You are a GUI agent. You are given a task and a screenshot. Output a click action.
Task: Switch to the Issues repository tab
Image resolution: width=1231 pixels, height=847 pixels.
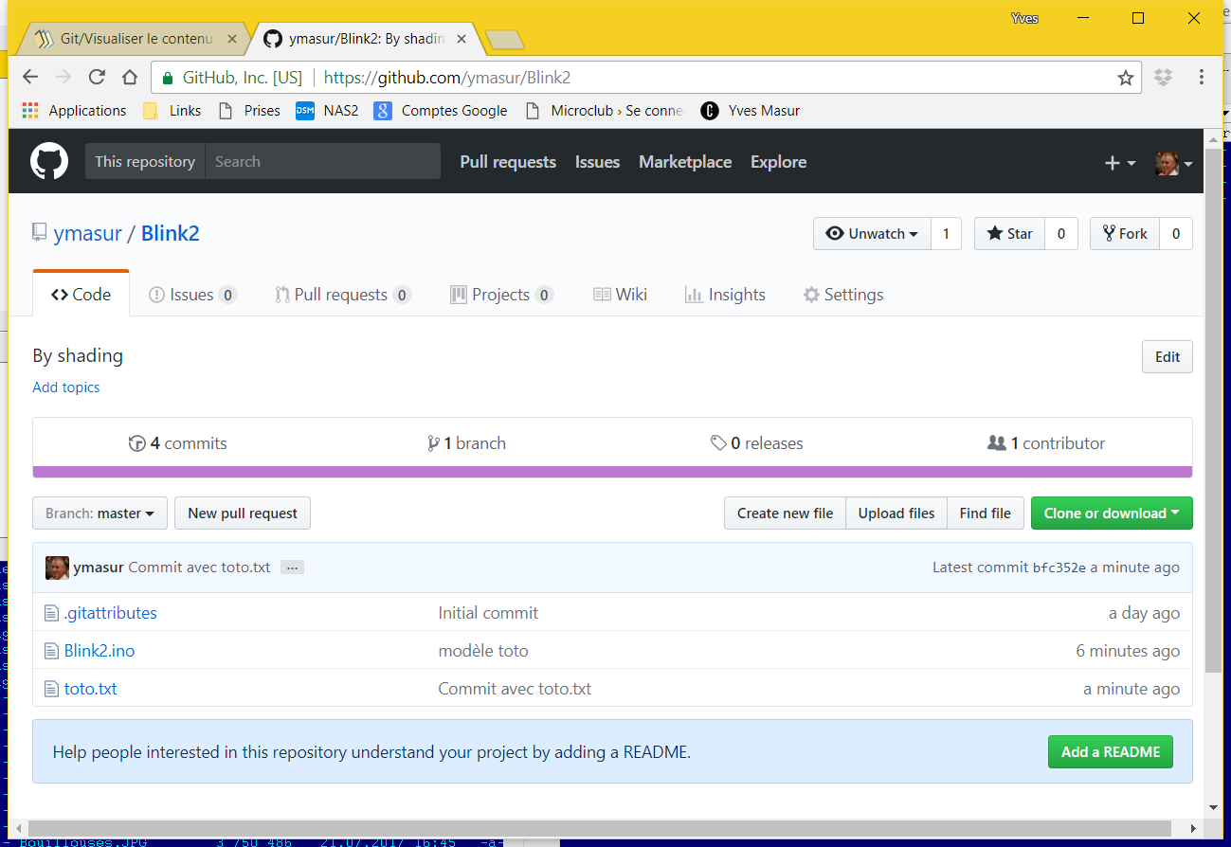point(192,295)
